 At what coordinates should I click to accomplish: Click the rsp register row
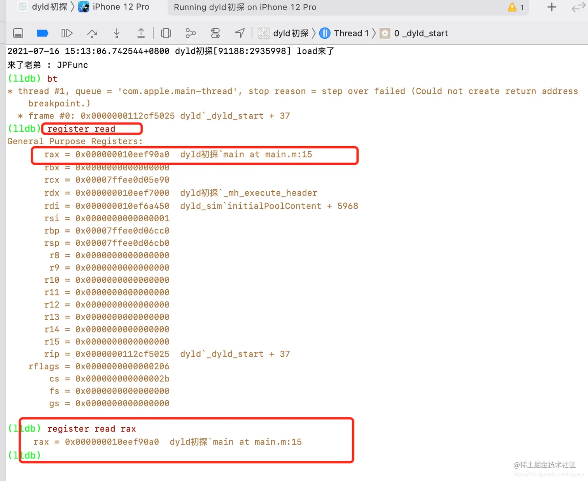[x=107, y=243]
